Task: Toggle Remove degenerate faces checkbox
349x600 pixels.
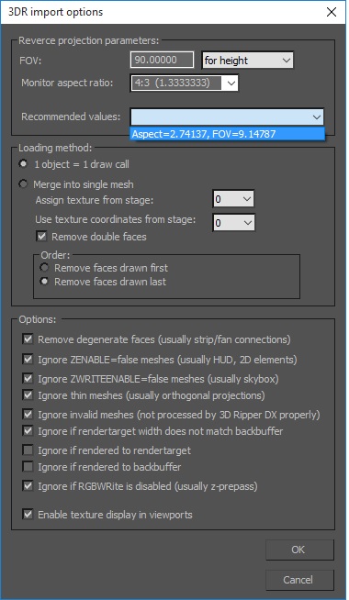Action: coord(28,339)
